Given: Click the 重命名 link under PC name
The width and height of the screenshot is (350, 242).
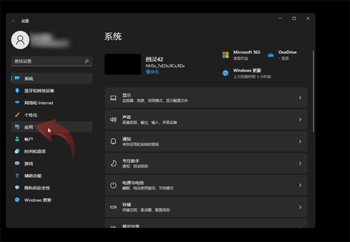Looking at the screenshot, I should click(x=152, y=72).
